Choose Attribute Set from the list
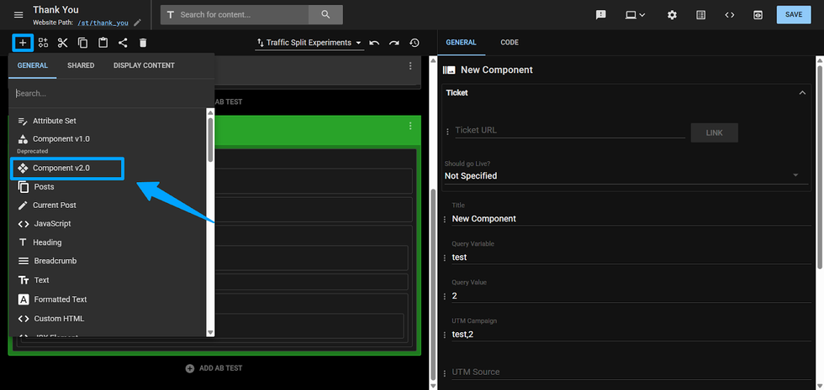824x390 pixels. [x=108, y=121]
